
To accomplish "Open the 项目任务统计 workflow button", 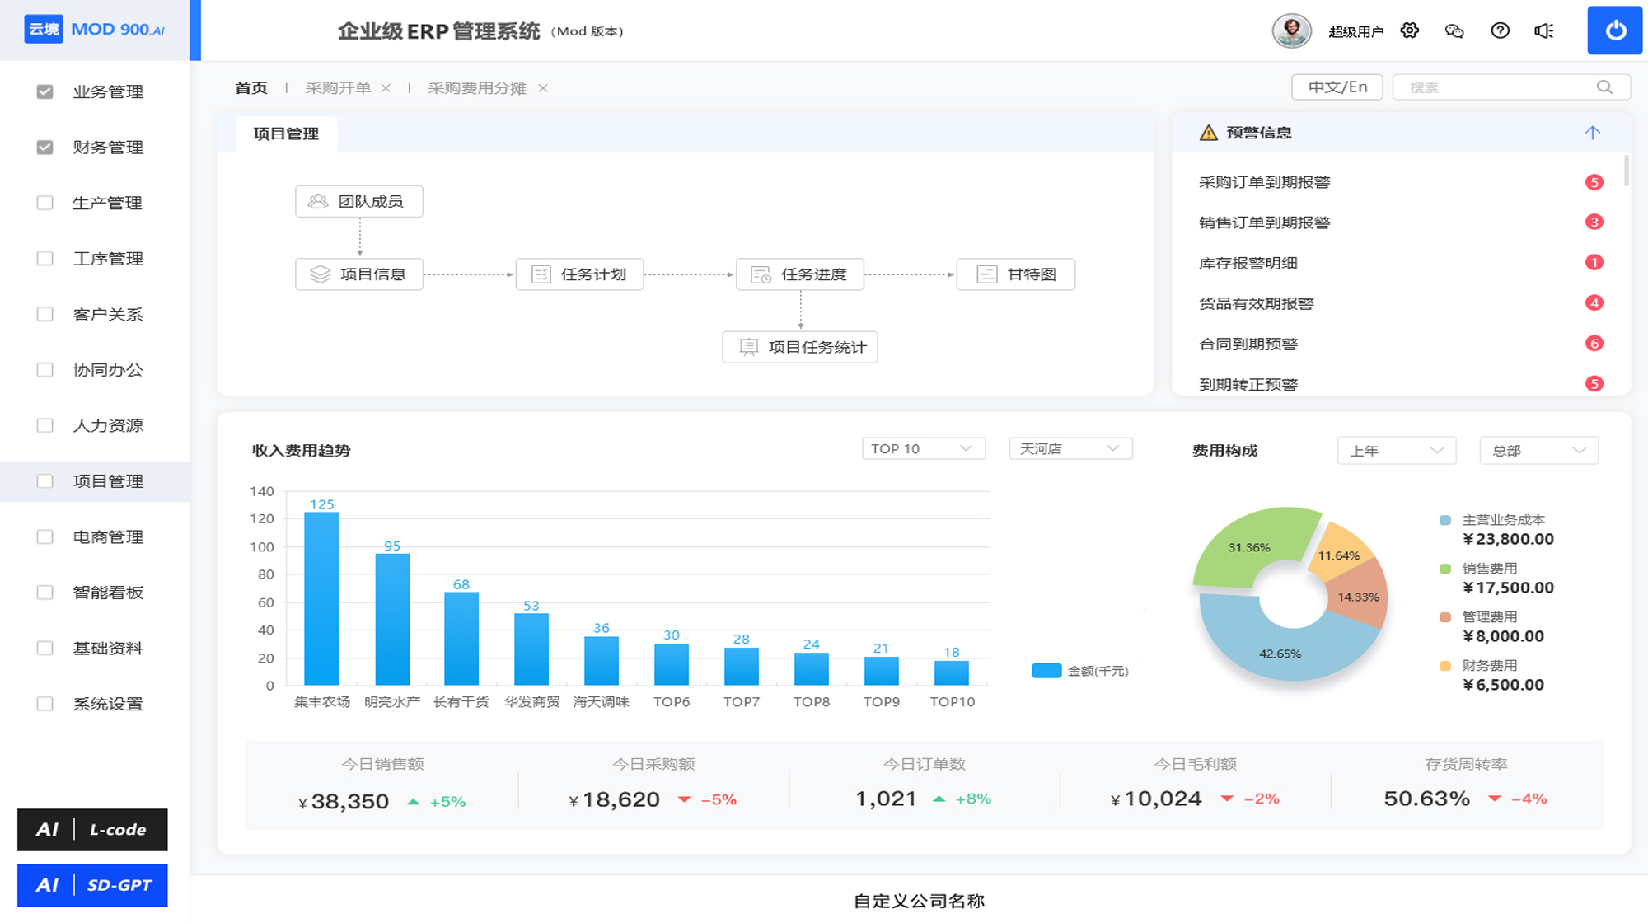I will [x=800, y=347].
